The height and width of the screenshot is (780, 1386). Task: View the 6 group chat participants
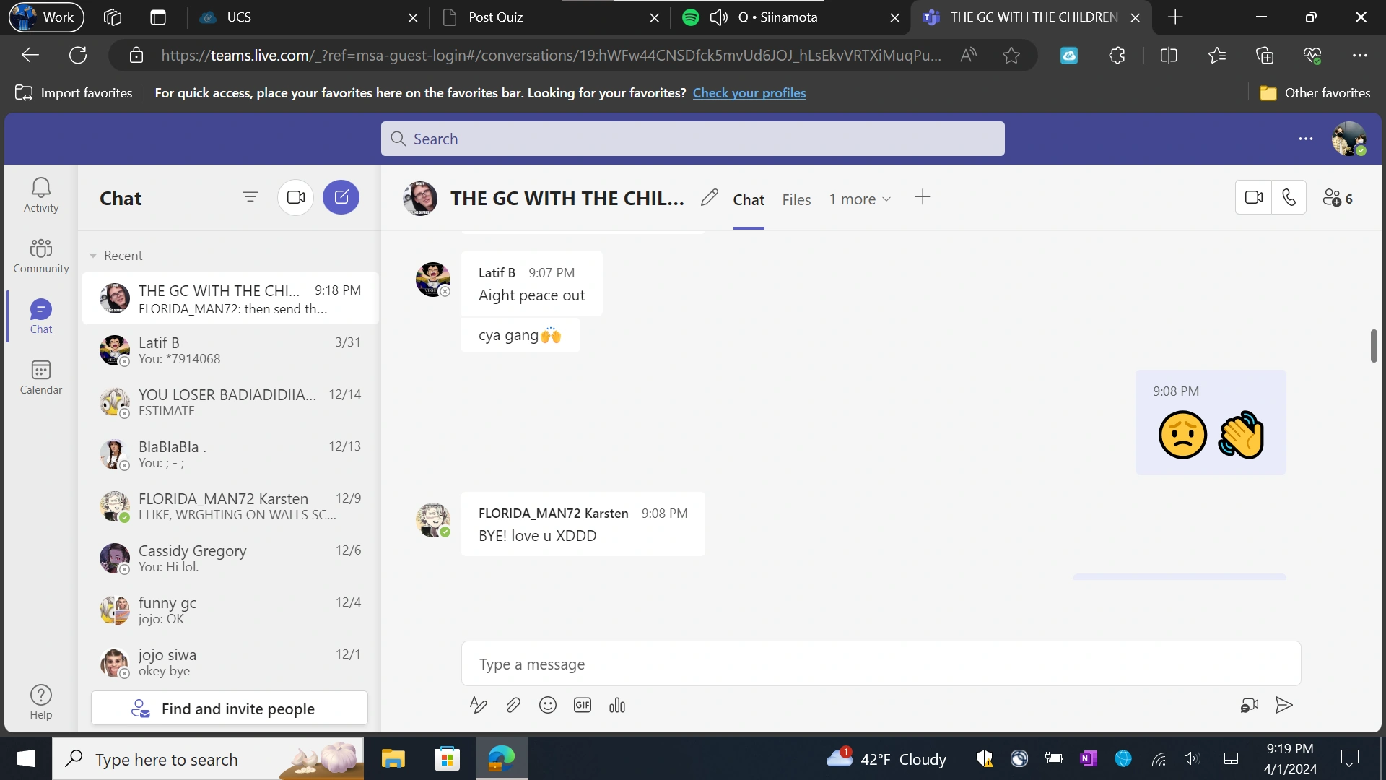pos(1337,197)
